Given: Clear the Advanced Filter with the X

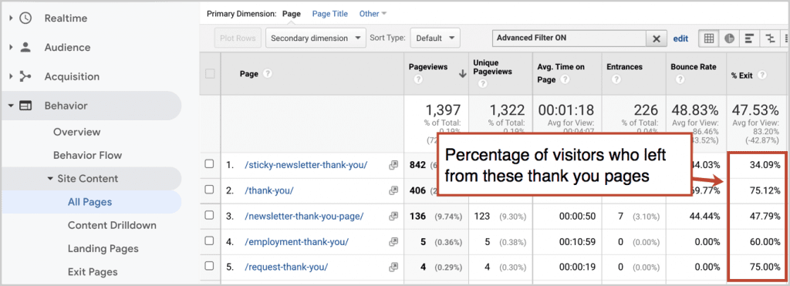Looking at the screenshot, I should (657, 39).
